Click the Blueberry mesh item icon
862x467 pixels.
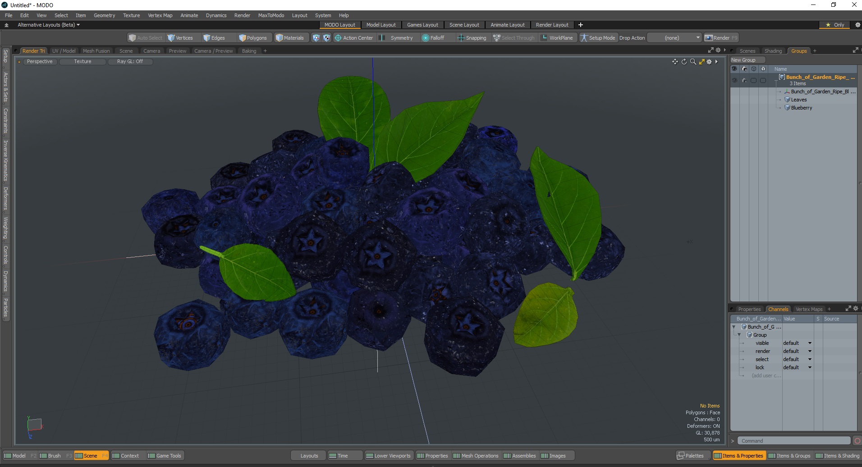[787, 108]
